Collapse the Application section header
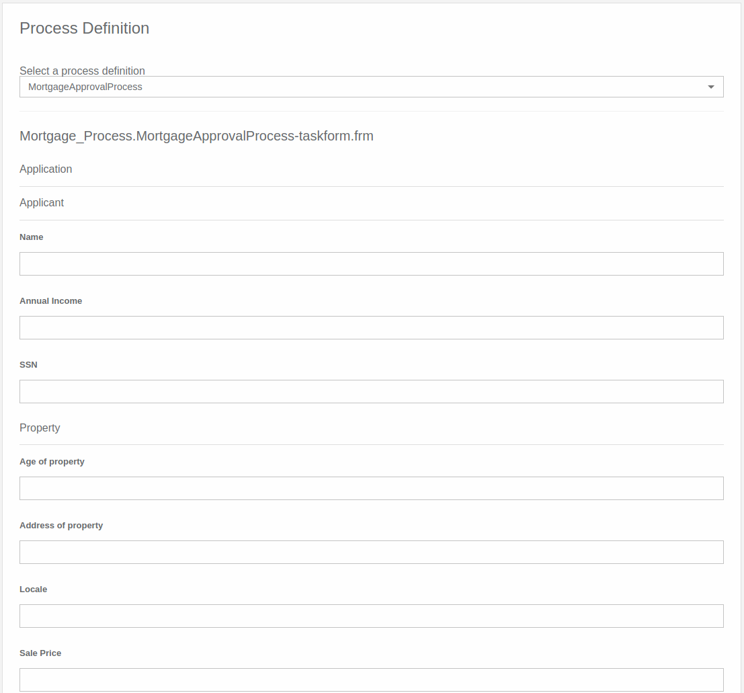 click(x=46, y=169)
